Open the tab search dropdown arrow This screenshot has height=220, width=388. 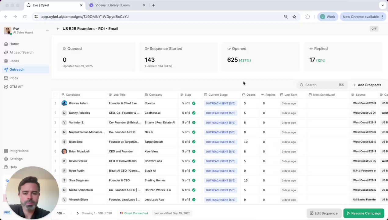coord(383,5)
